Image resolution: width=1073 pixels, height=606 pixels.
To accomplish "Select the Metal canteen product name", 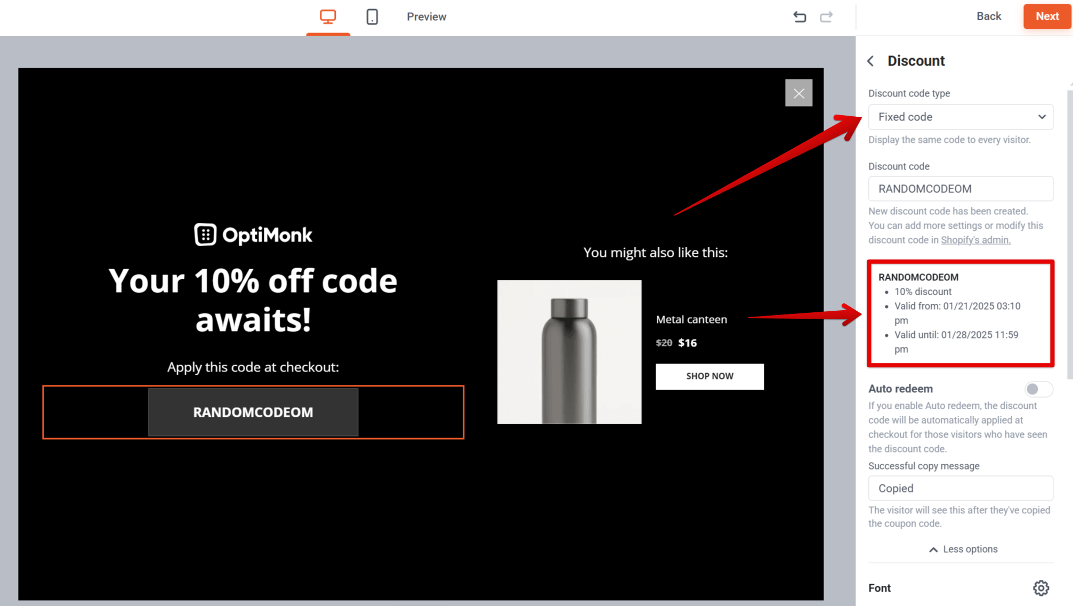I will point(691,319).
